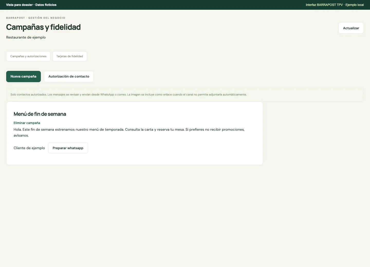
Task: Click the BARRAPOST · GESTIÓN DEL NEGOCIO label
Action: [36, 18]
